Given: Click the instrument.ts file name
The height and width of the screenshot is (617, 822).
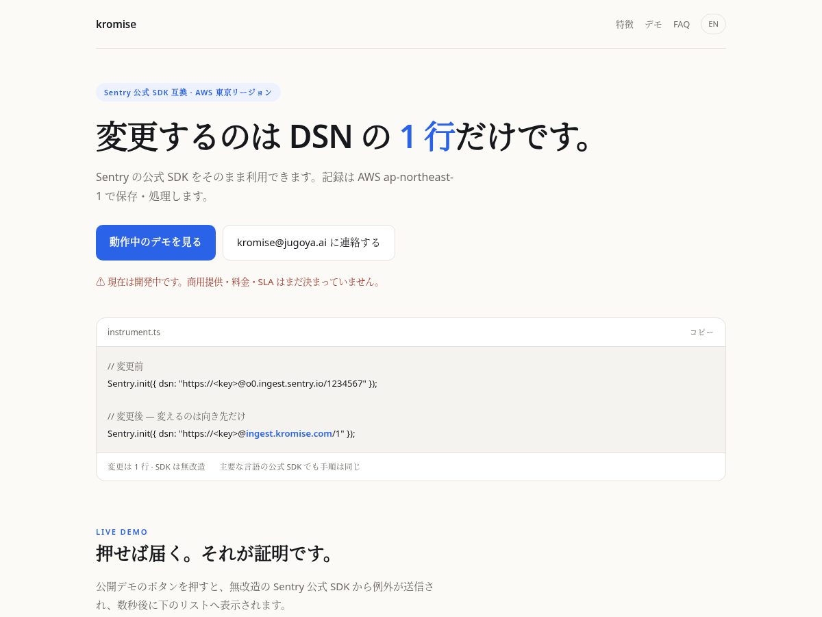Looking at the screenshot, I should [134, 332].
